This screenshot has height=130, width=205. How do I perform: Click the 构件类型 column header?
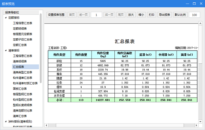pos(59,55)
